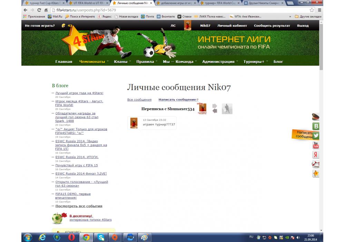Click the Yandex sidebar icon
Image resolution: width=345 pixels, height=242 pixels.
[x=315, y=155]
